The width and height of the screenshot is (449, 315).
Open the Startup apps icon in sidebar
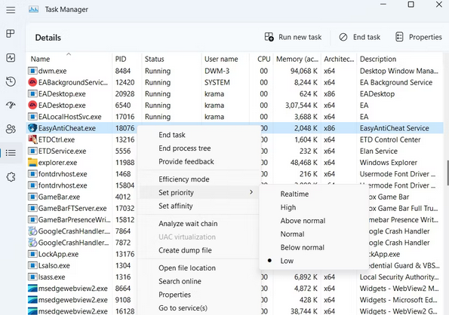(11, 106)
